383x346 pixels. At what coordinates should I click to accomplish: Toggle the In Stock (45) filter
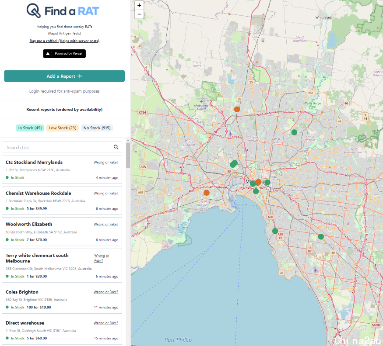[30, 128]
